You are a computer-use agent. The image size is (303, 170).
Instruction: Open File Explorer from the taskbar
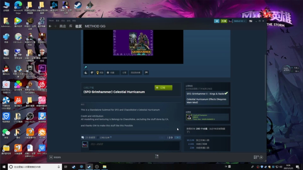tap(104, 167)
